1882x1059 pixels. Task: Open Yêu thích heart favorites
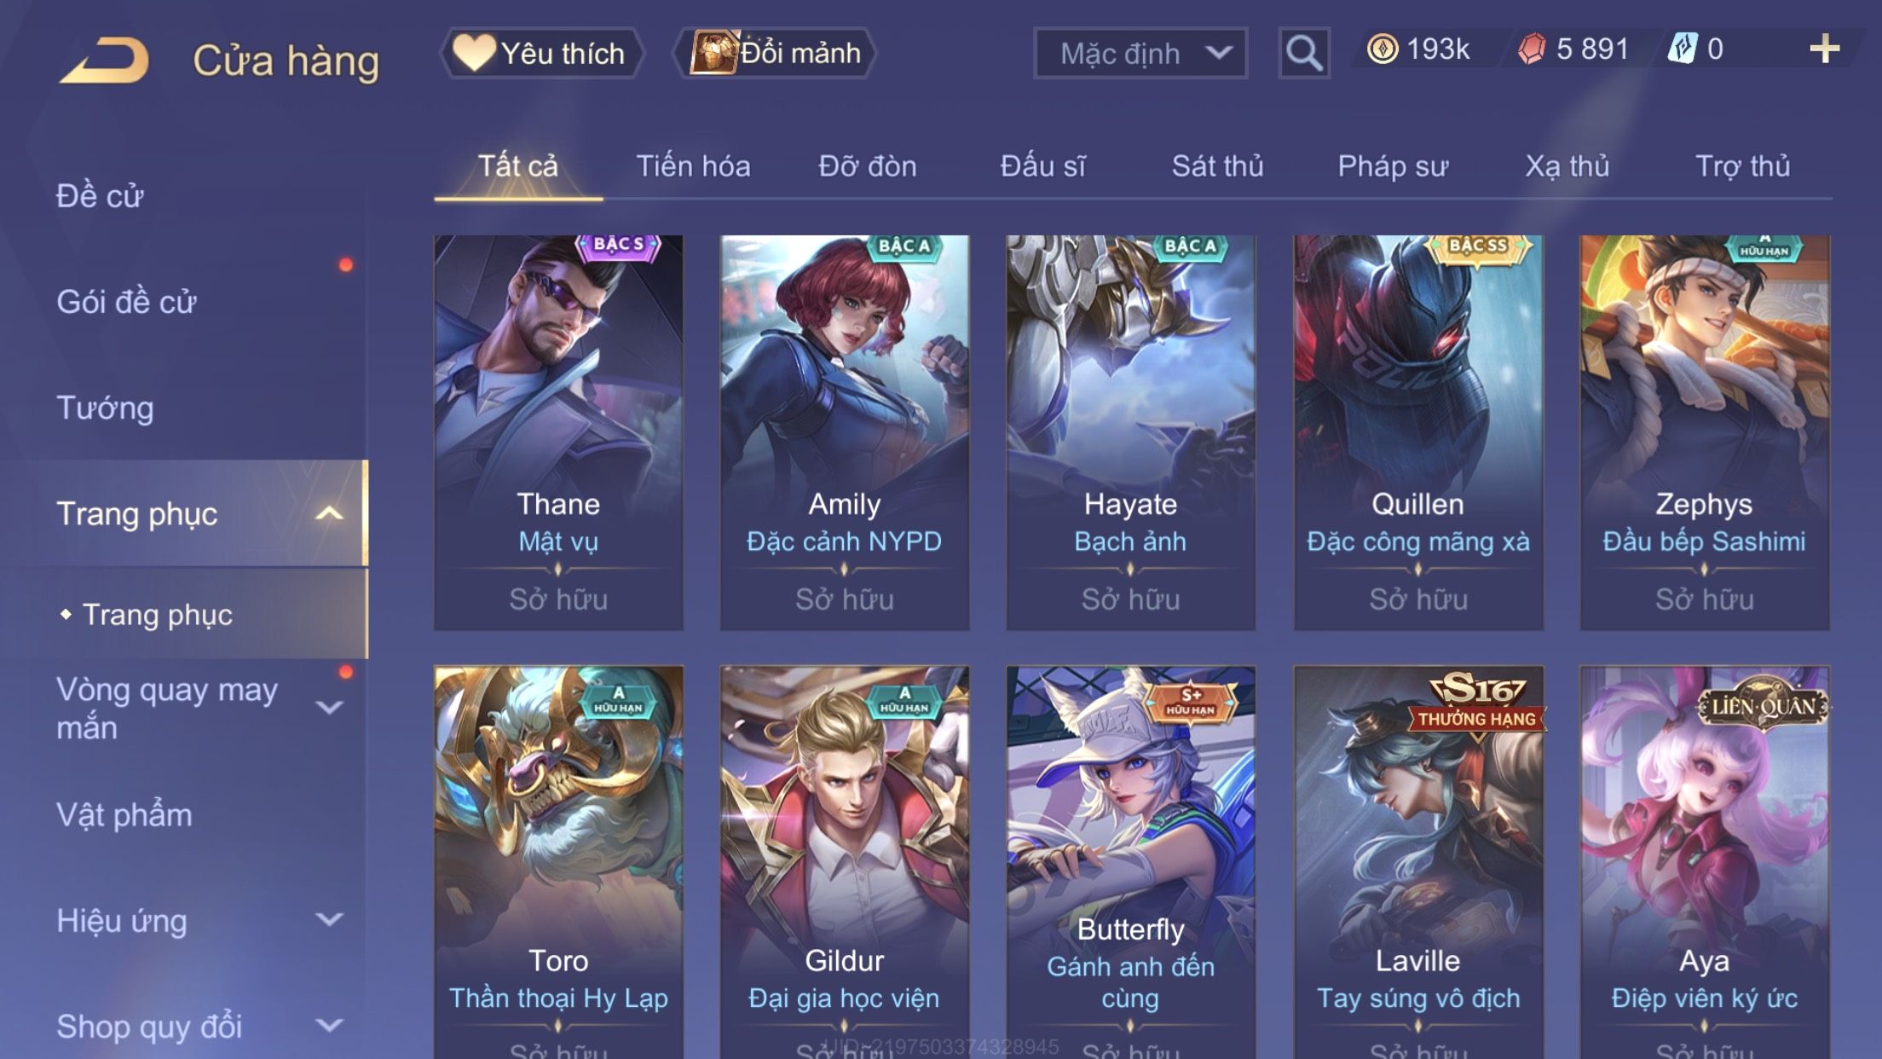click(540, 53)
